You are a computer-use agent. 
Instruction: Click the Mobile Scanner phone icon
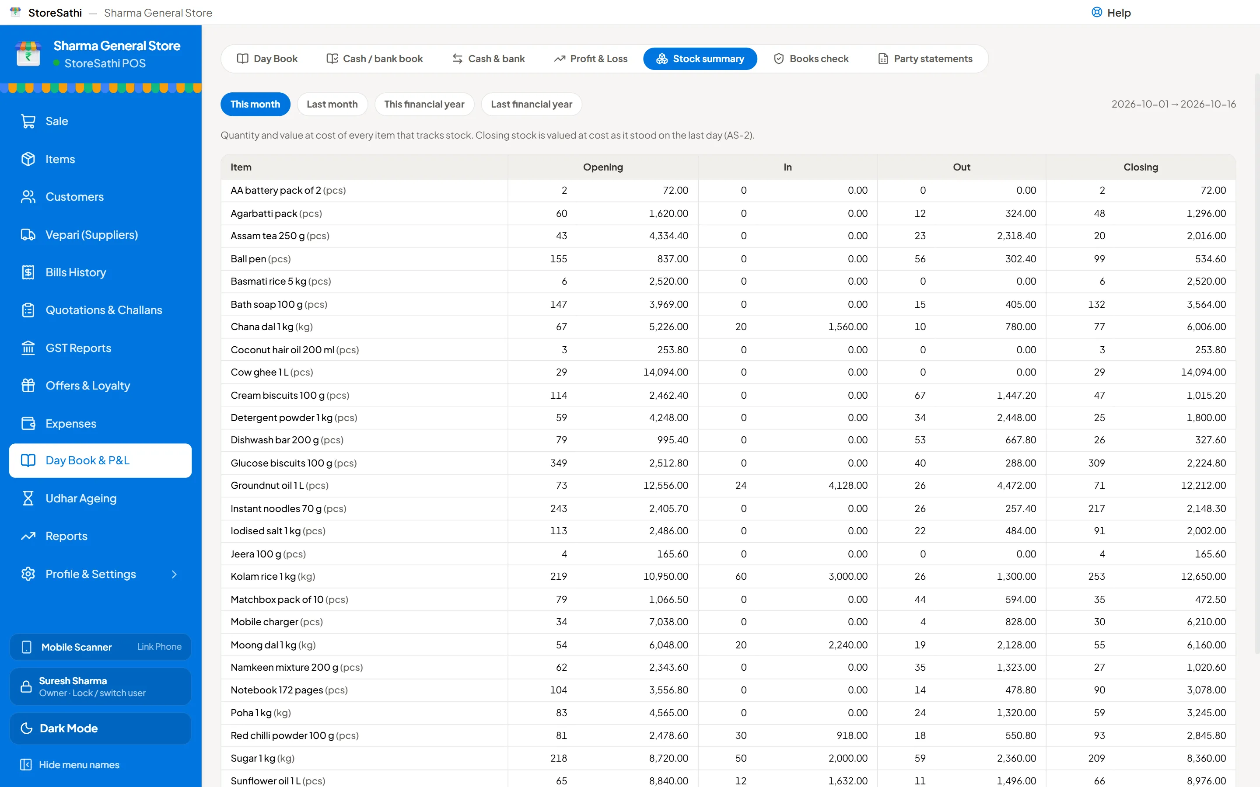[x=27, y=647]
